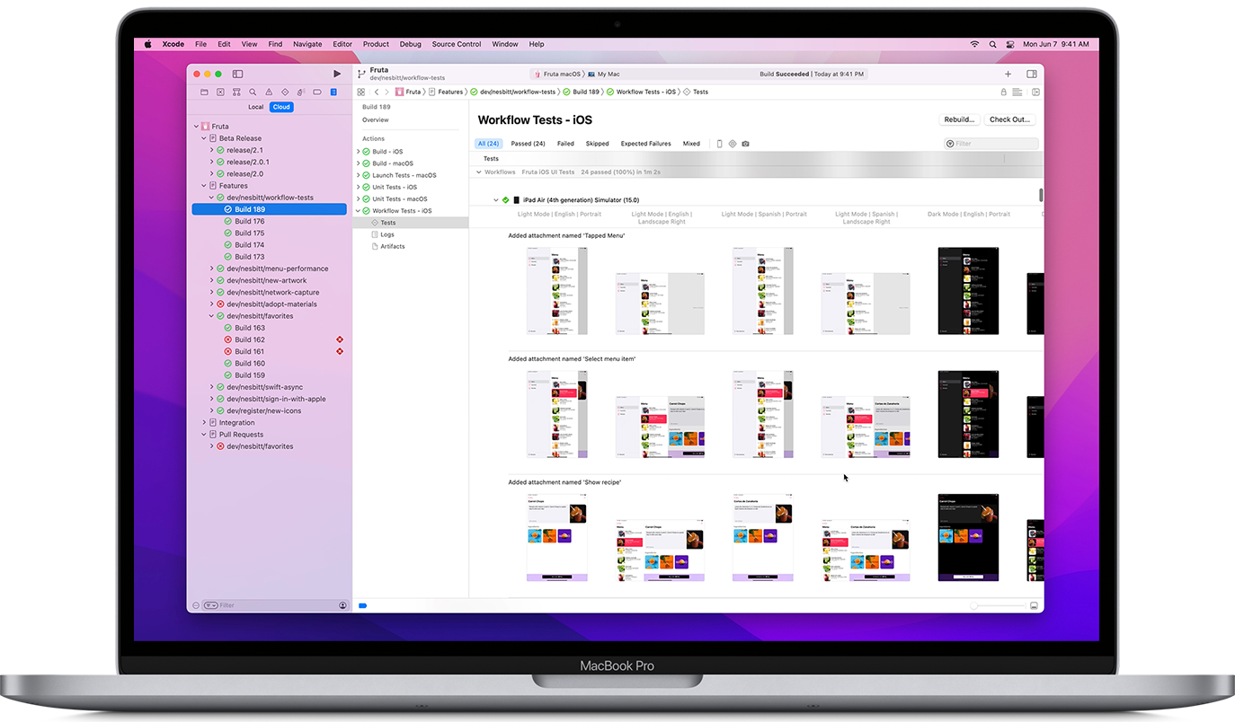1235x722 pixels.
Task: Collapse Workflows test summary row
Action: (478, 172)
